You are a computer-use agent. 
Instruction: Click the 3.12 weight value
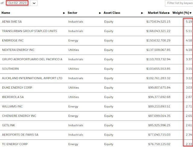[x=189, y=78]
